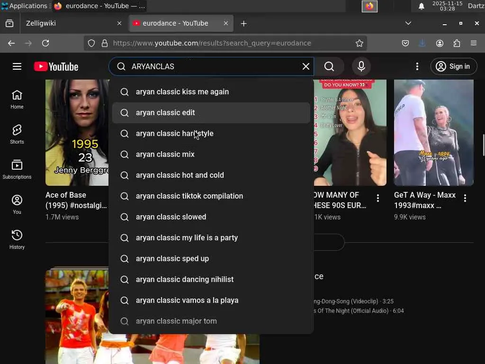Expand the list all tabs dropdown

408,23
